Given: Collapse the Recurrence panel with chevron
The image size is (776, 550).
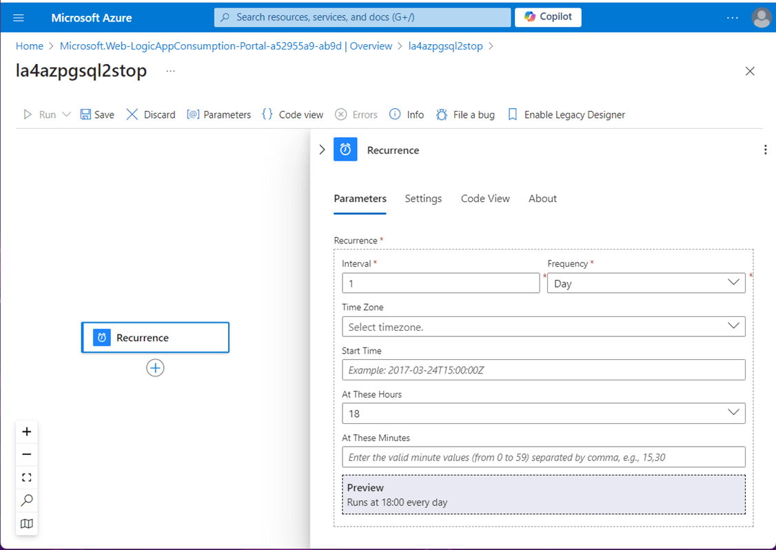Looking at the screenshot, I should click(x=322, y=150).
